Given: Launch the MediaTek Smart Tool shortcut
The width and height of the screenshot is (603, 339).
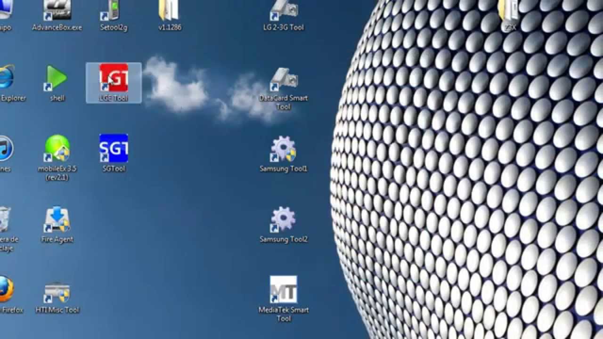Looking at the screenshot, I should 283,299.
